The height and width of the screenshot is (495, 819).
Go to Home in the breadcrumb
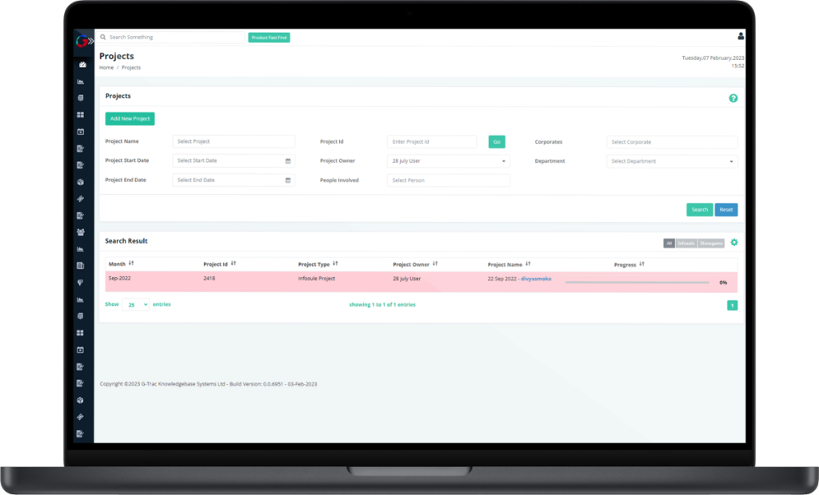click(106, 68)
